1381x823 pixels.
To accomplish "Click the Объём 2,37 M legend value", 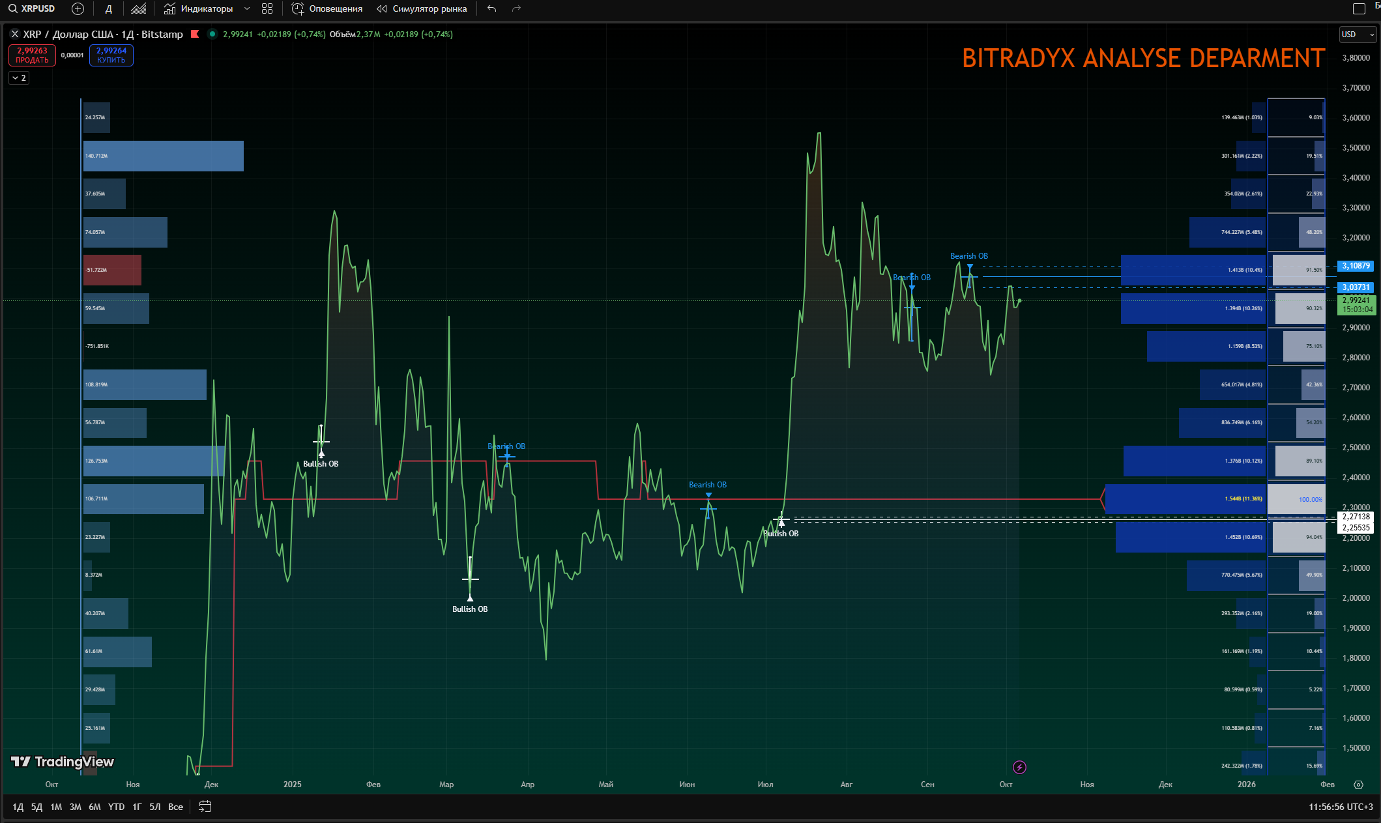I will click(355, 34).
